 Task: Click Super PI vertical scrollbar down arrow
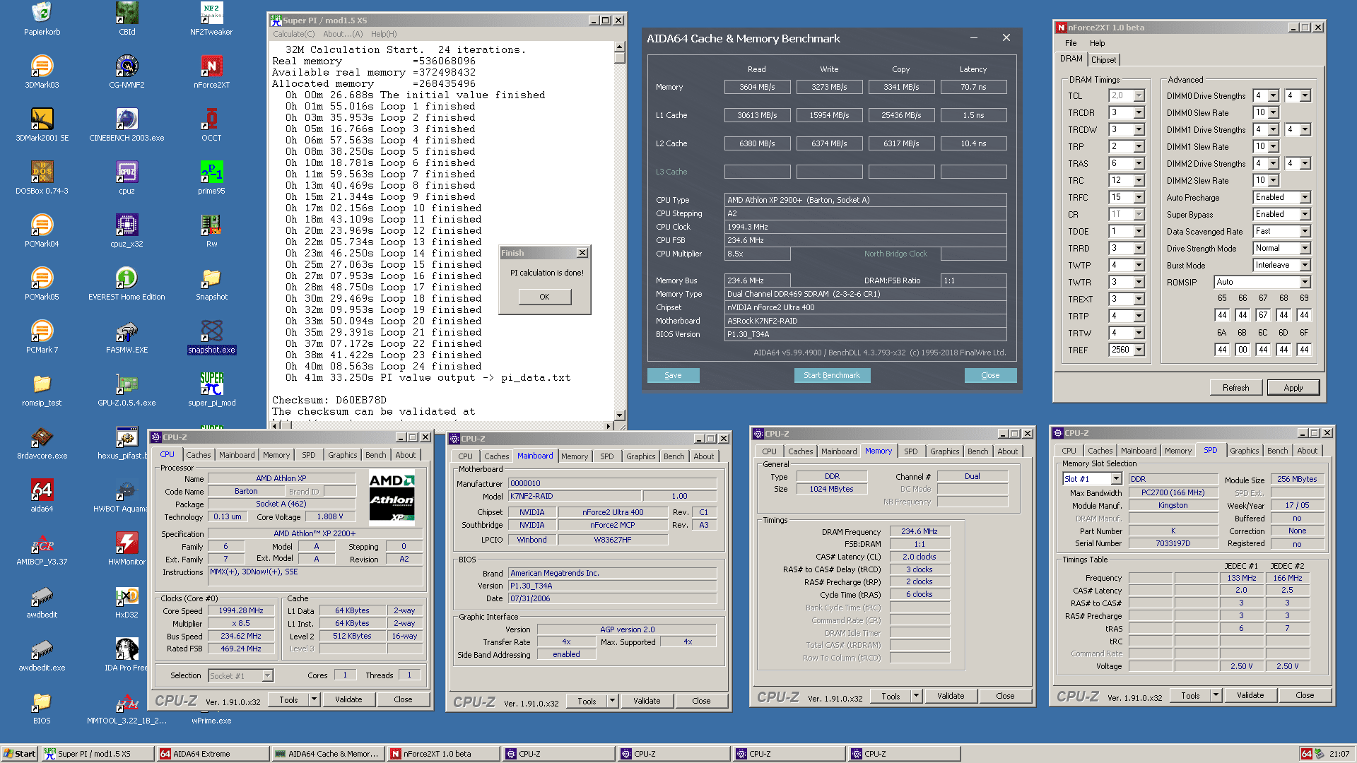[619, 415]
